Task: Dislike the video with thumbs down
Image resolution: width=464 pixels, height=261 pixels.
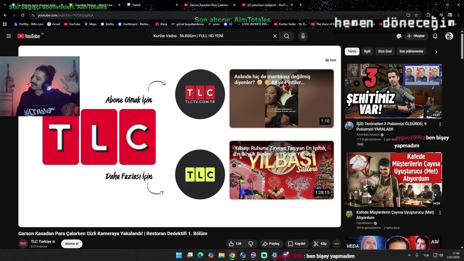Action: 251,244
